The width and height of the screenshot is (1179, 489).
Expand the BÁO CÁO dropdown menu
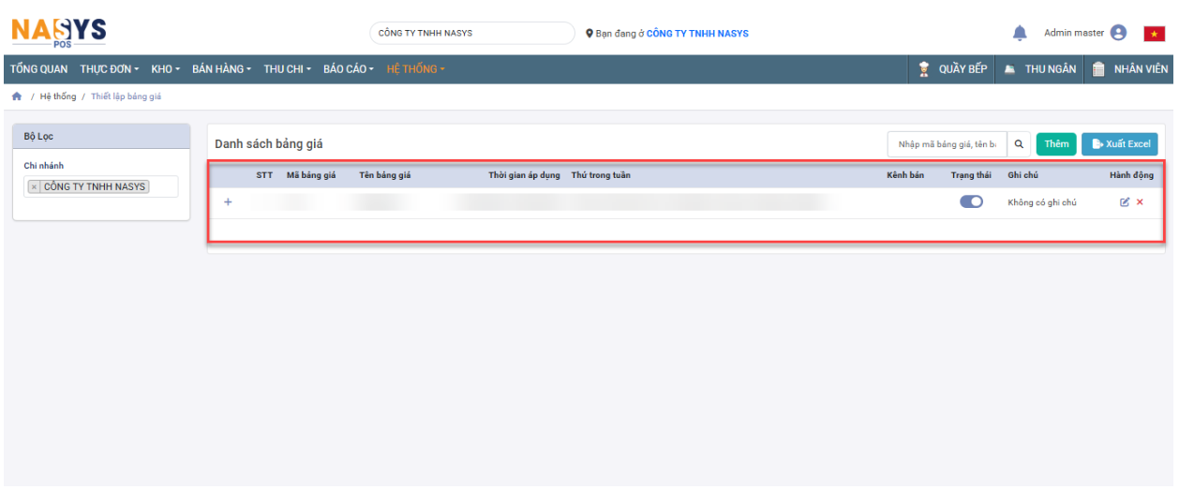[x=349, y=69]
